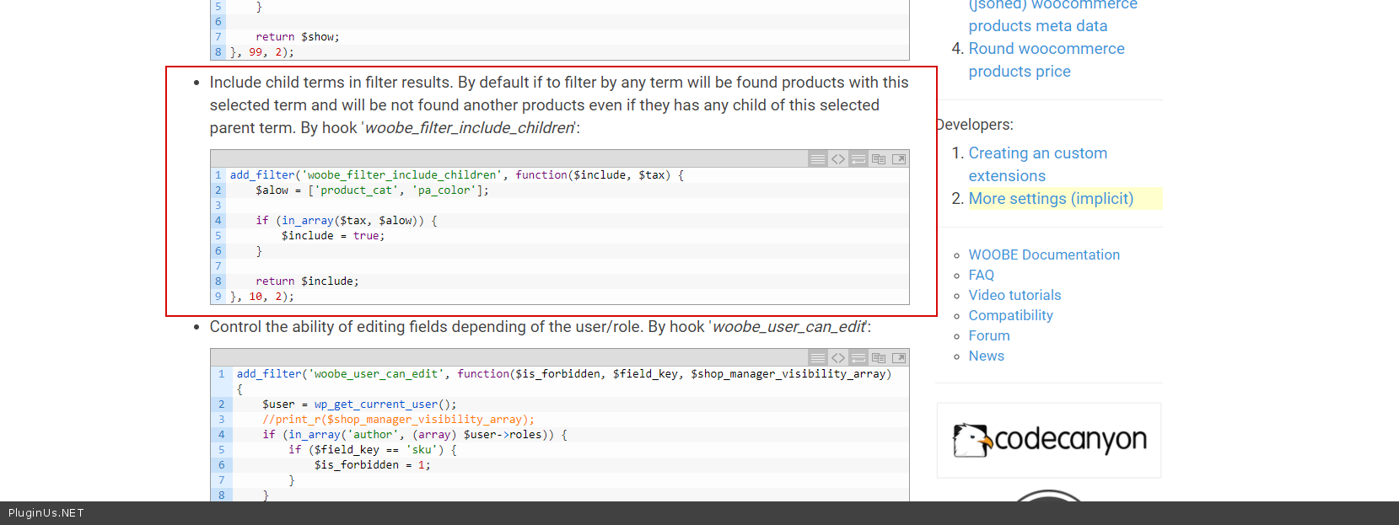The height and width of the screenshot is (525, 1399).
Task: Open woobe_user_can_edit code in popup window
Action: pyautogui.click(x=898, y=358)
